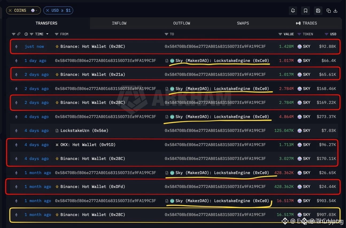Open Binance: Hot Wallet (0x28C) in the $92.88K row
This screenshot has height=228, width=346.
[x=93, y=46]
